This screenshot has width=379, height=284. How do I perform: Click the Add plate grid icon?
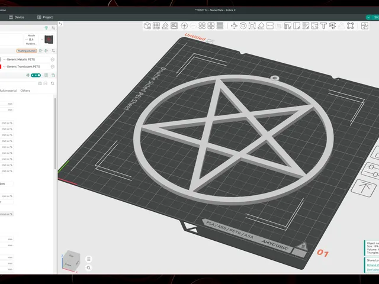tap(156, 26)
